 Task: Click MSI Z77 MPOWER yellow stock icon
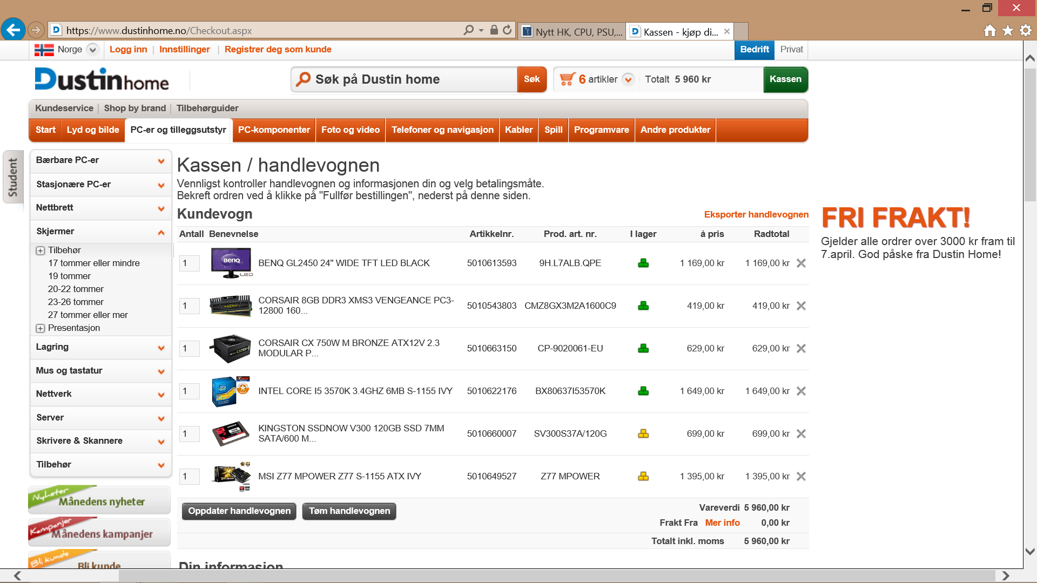(643, 477)
